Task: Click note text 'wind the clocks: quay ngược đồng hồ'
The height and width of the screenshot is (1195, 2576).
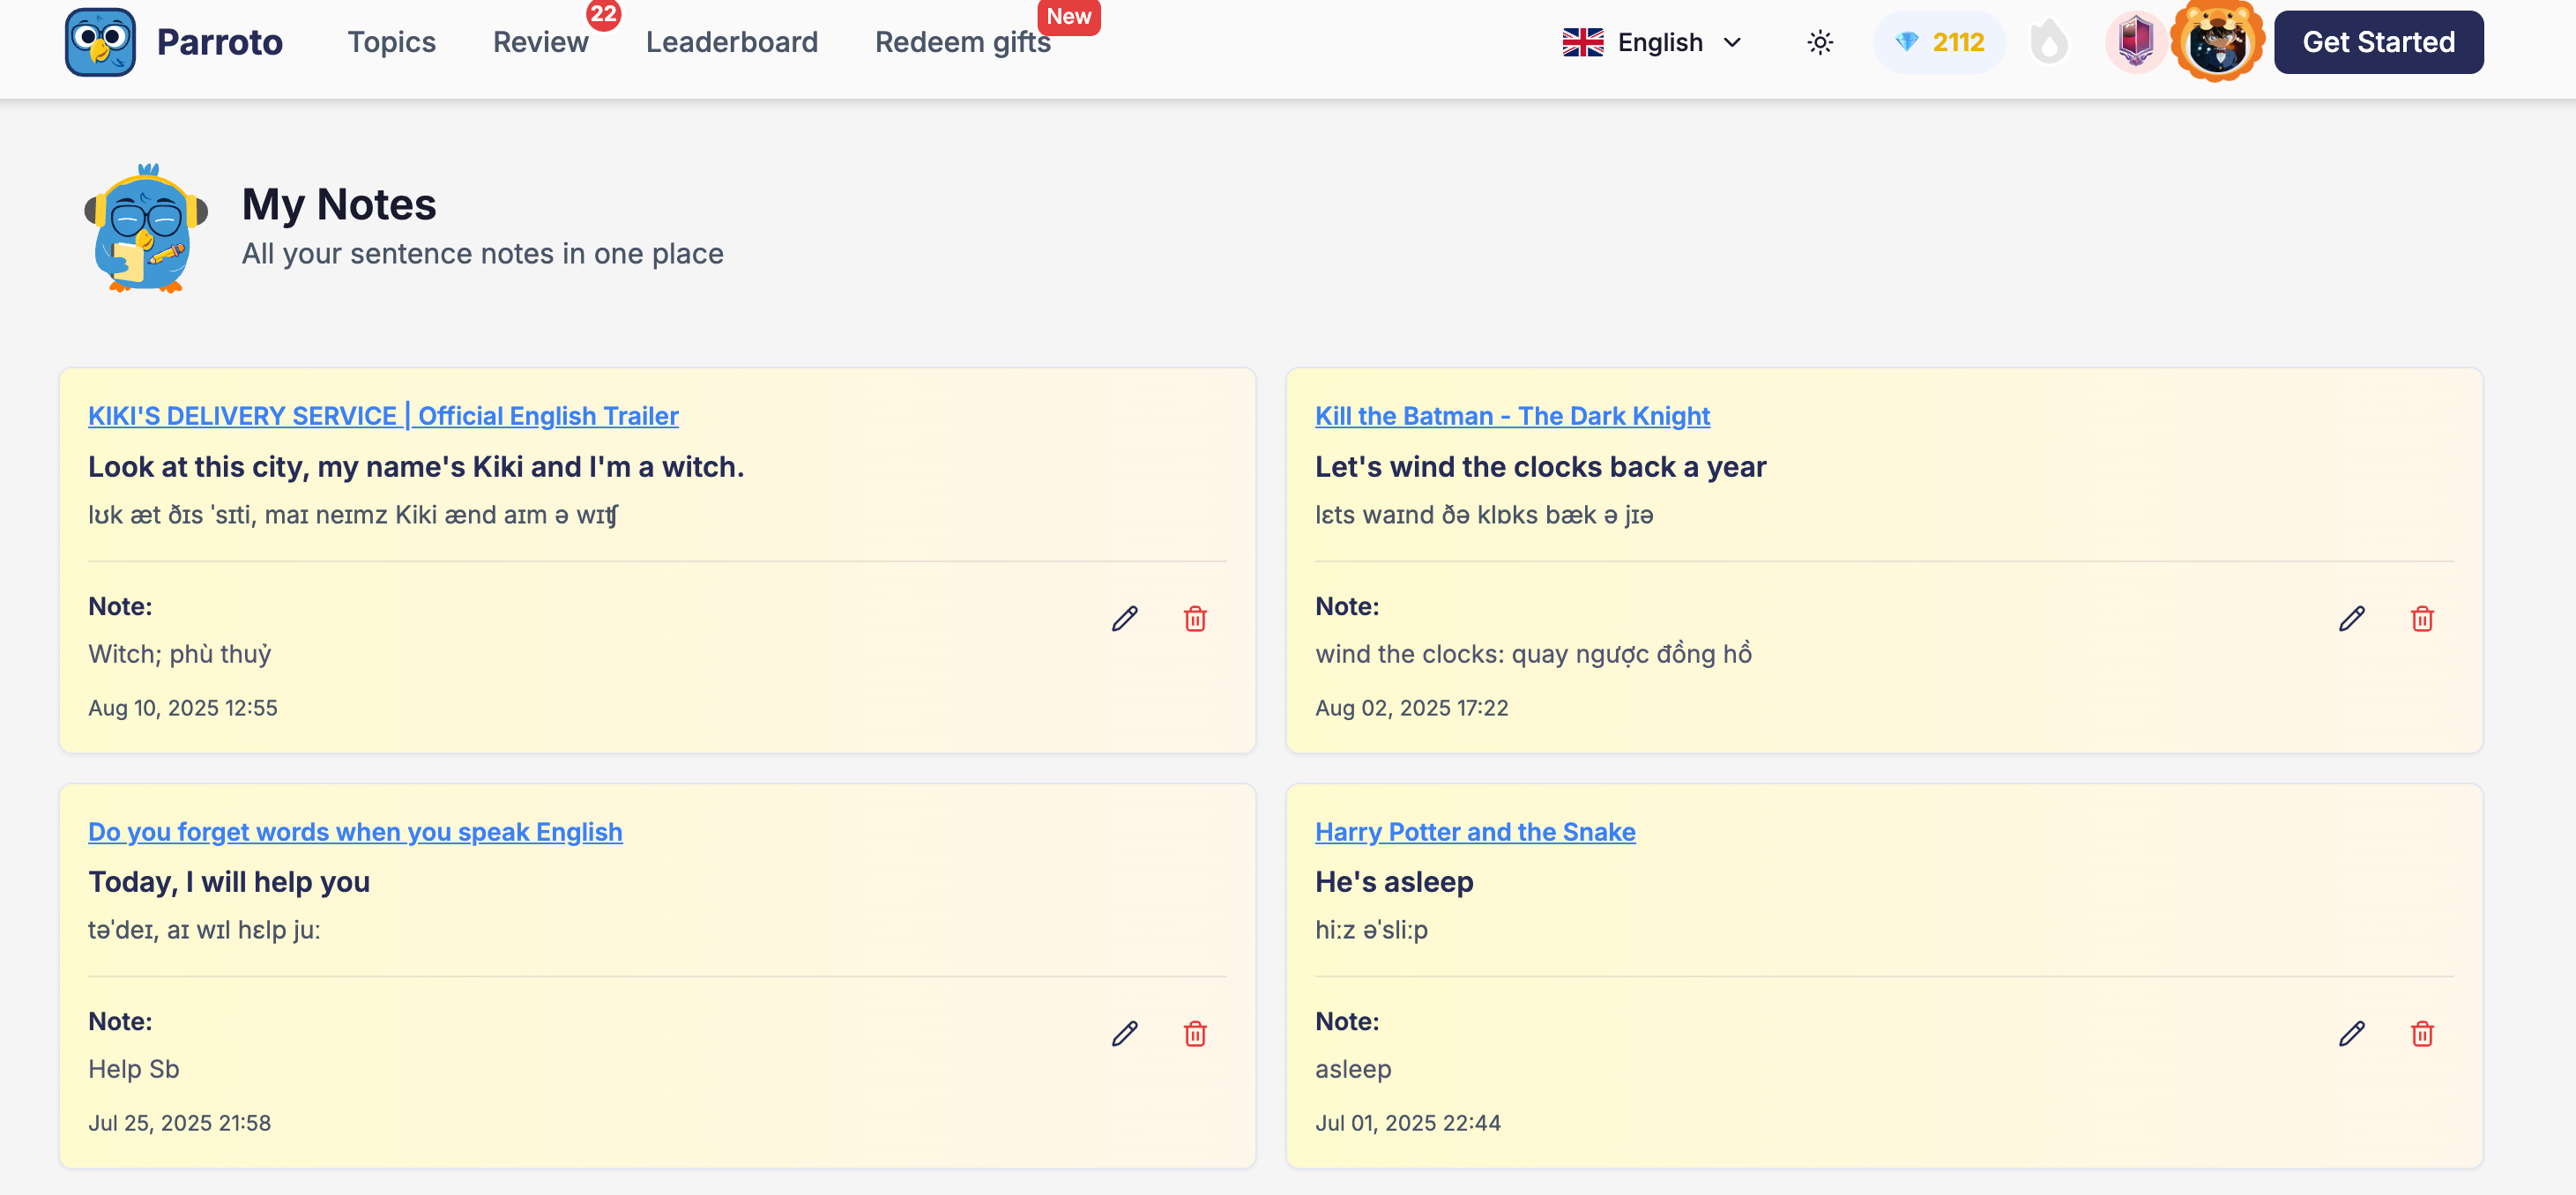Action: tap(1533, 654)
